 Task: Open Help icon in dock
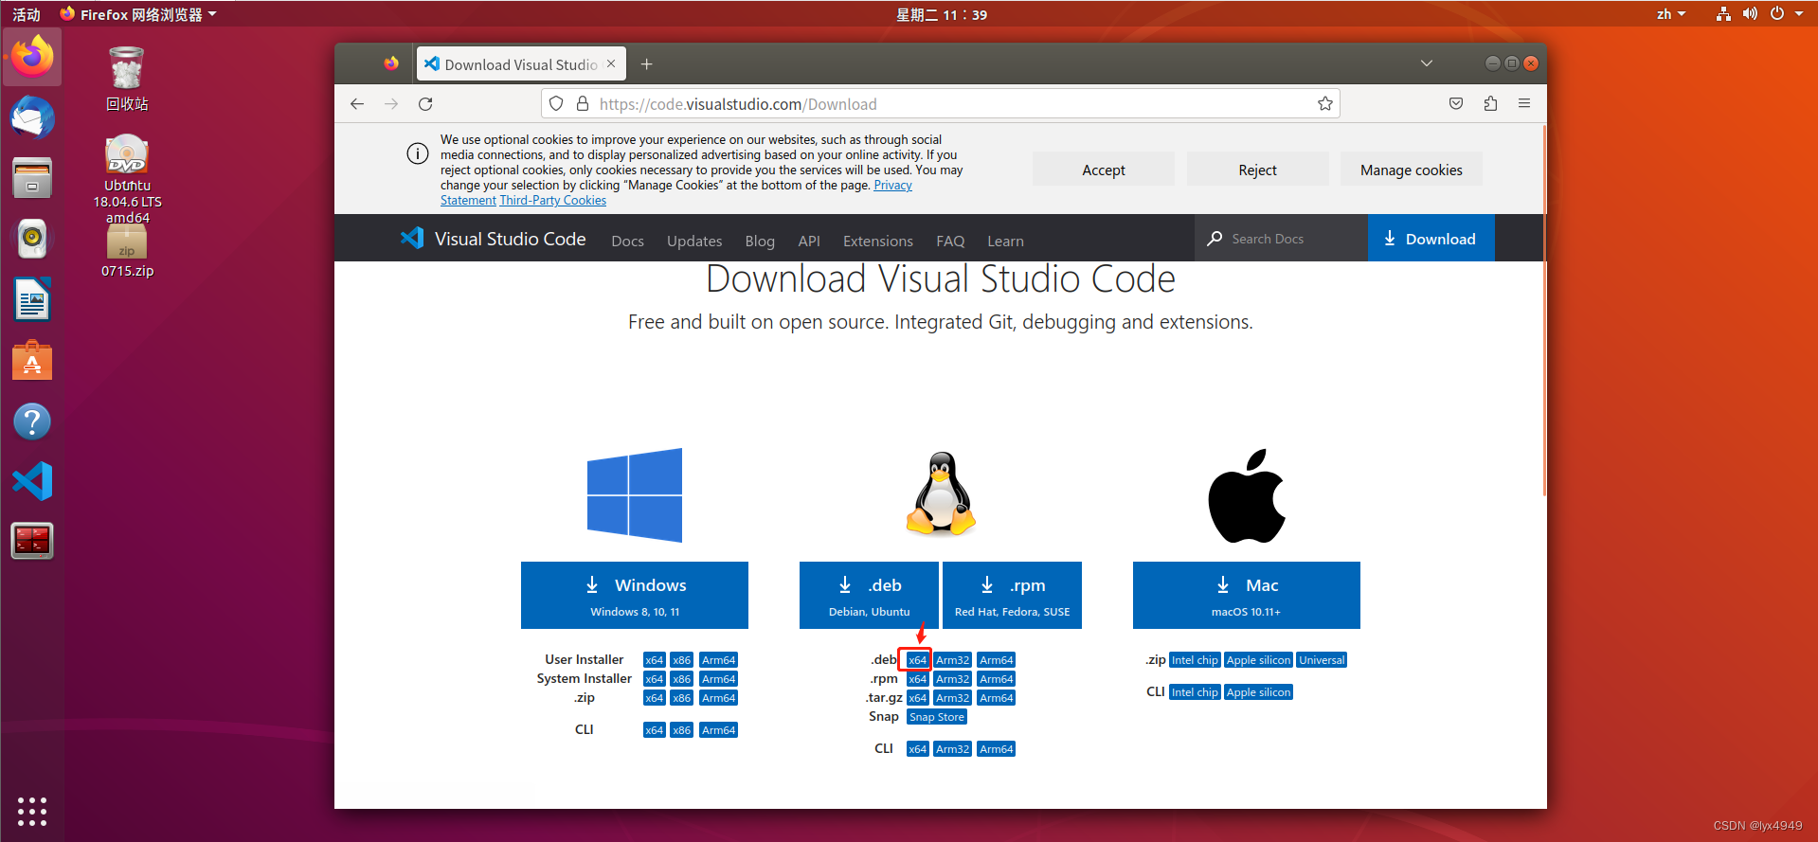32,421
